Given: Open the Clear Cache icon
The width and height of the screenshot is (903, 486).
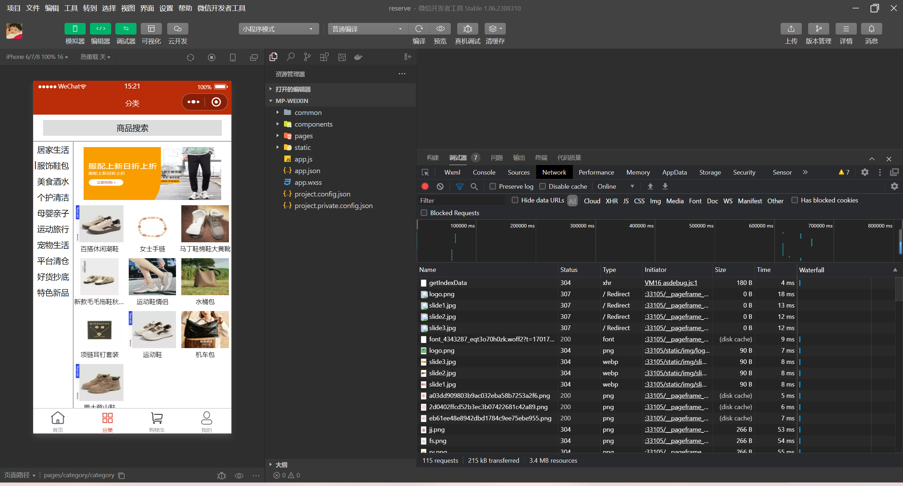Looking at the screenshot, I should (x=496, y=29).
